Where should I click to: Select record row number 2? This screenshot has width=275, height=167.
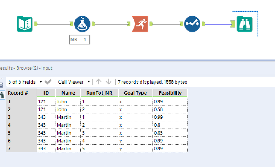coord(21,109)
